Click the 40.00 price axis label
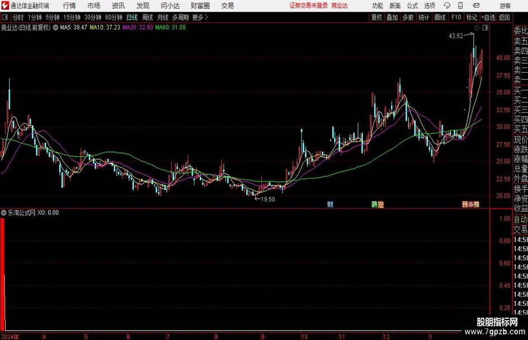This screenshot has height=340, width=528. pyautogui.click(x=503, y=58)
